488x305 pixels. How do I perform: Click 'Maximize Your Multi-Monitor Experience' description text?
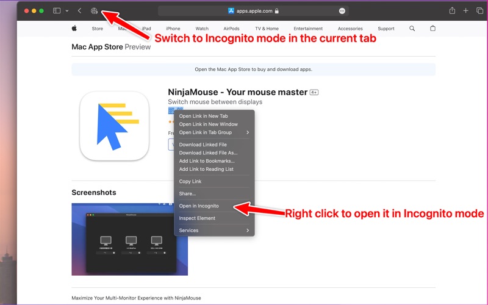click(x=136, y=298)
